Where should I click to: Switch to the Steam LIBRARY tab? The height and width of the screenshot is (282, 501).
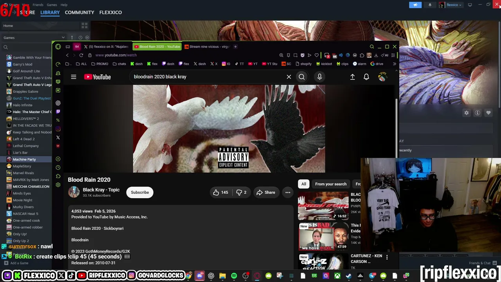pos(50,13)
